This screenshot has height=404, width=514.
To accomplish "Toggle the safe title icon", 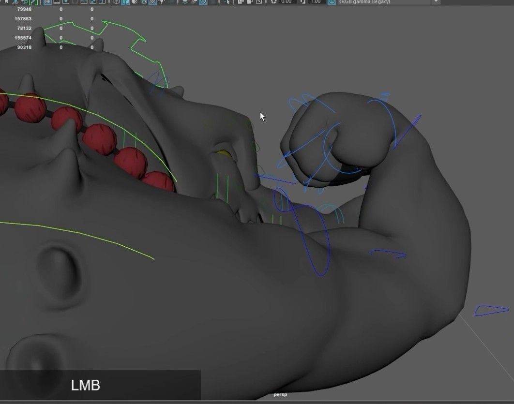I will (102, 2).
